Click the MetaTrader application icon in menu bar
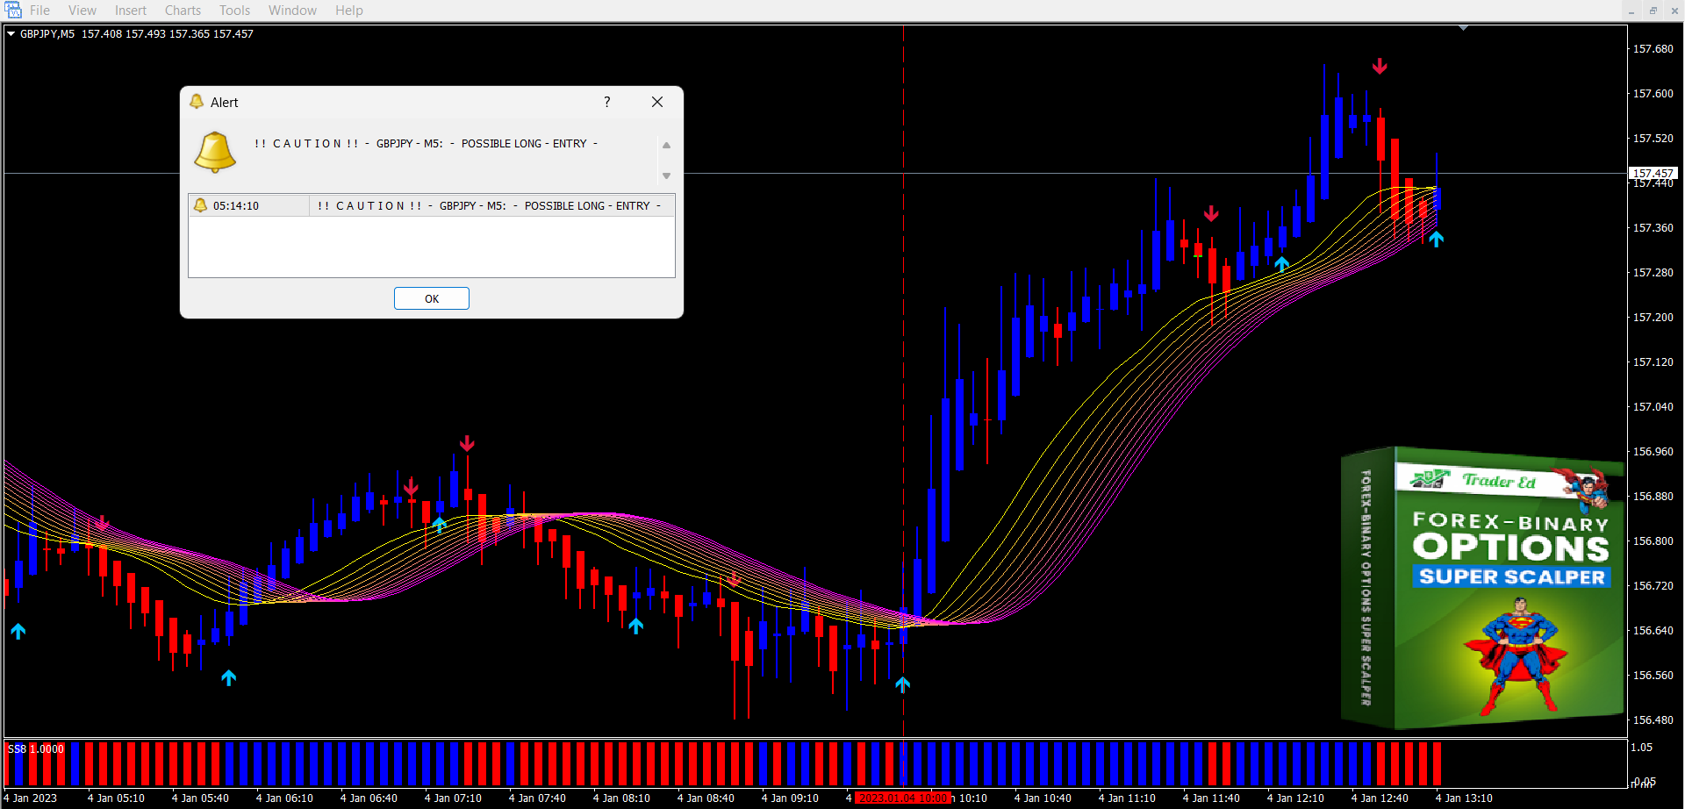 tap(13, 11)
